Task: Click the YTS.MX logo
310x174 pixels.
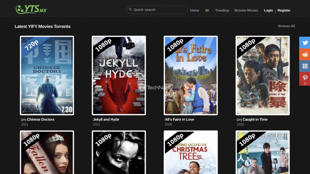Action: [x=31, y=9]
